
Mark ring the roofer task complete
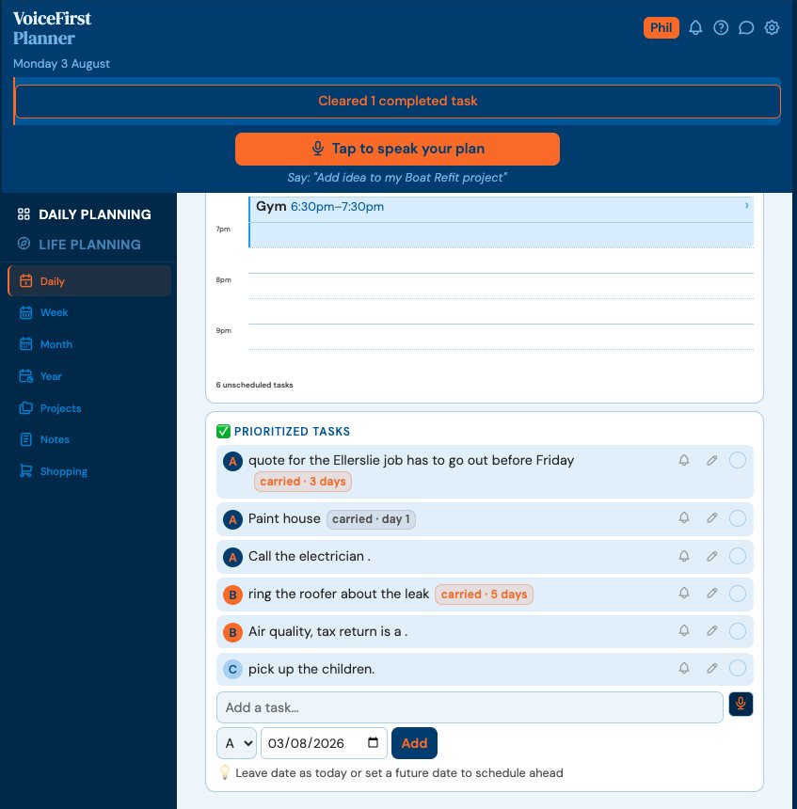(738, 594)
